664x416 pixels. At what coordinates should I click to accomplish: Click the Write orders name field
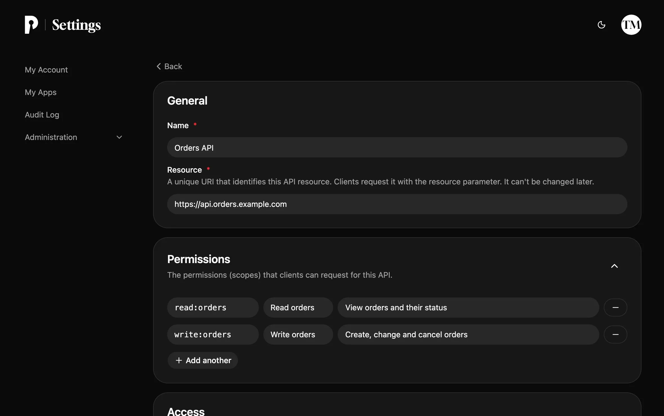pos(298,334)
